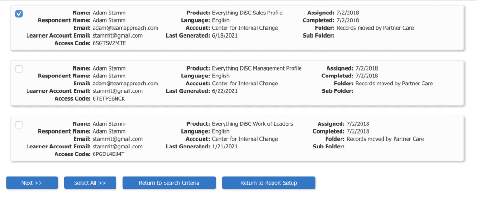Check the Management Profile record checkbox
The height and width of the screenshot is (200, 477).
tap(19, 69)
